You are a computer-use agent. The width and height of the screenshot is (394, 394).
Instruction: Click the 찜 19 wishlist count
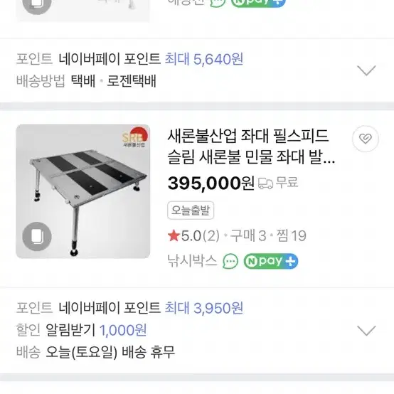click(x=292, y=235)
